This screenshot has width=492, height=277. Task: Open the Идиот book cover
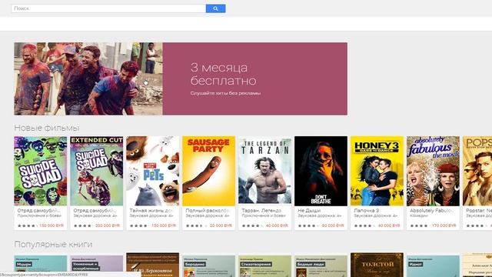pyautogui.click(x=433, y=266)
